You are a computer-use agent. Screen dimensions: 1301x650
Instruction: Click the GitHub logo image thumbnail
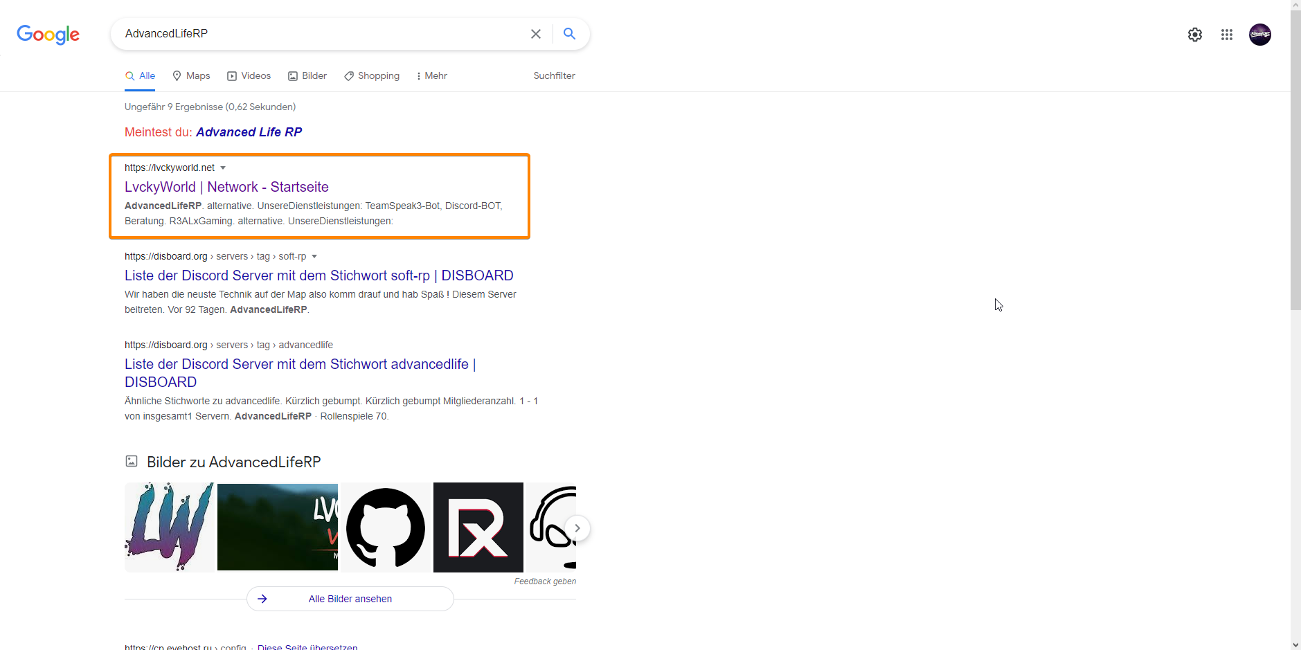pos(385,527)
